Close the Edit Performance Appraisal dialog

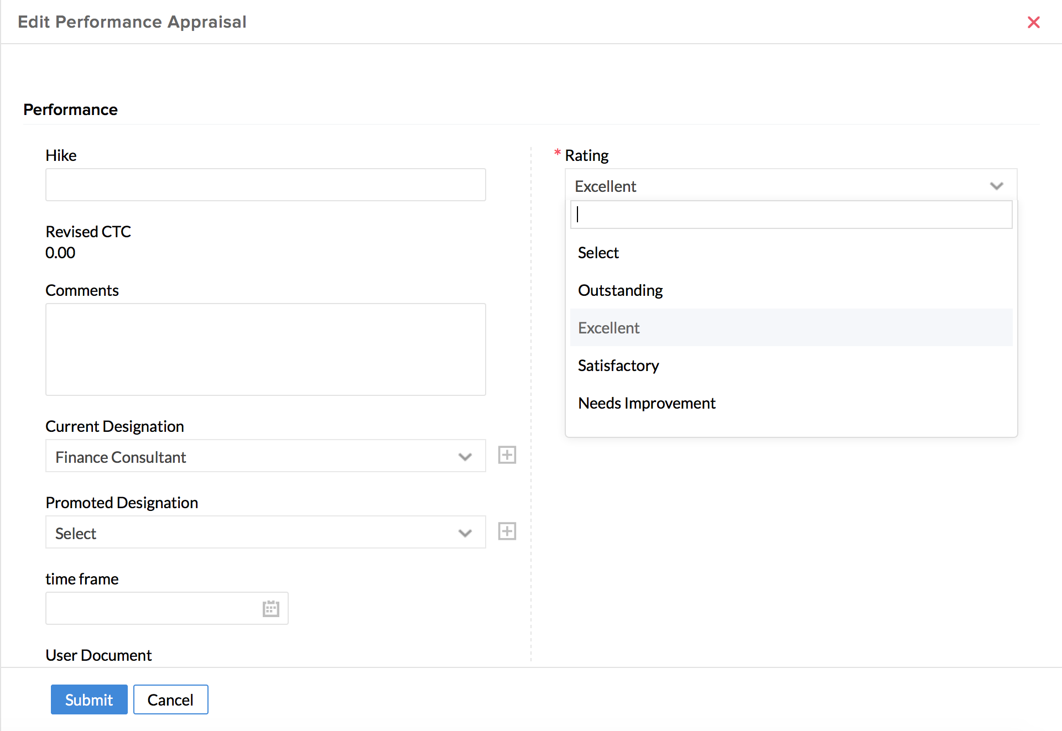coord(1033,22)
